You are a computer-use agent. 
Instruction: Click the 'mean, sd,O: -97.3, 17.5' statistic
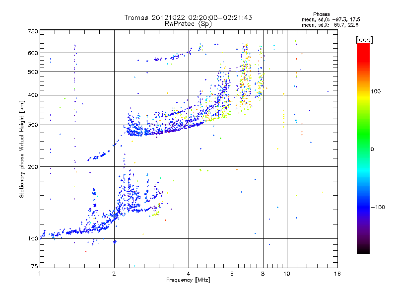pos(331,19)
